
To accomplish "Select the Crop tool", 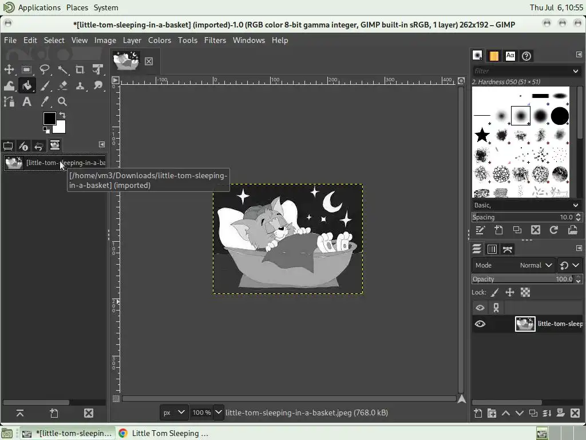I will (x=80, y=69).
